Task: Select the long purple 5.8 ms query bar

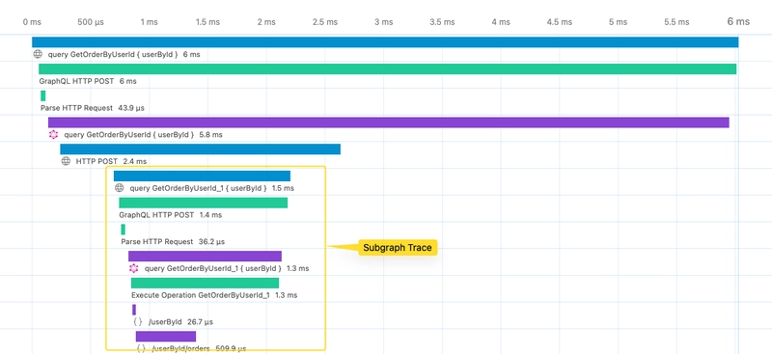Action: (389, 123)
